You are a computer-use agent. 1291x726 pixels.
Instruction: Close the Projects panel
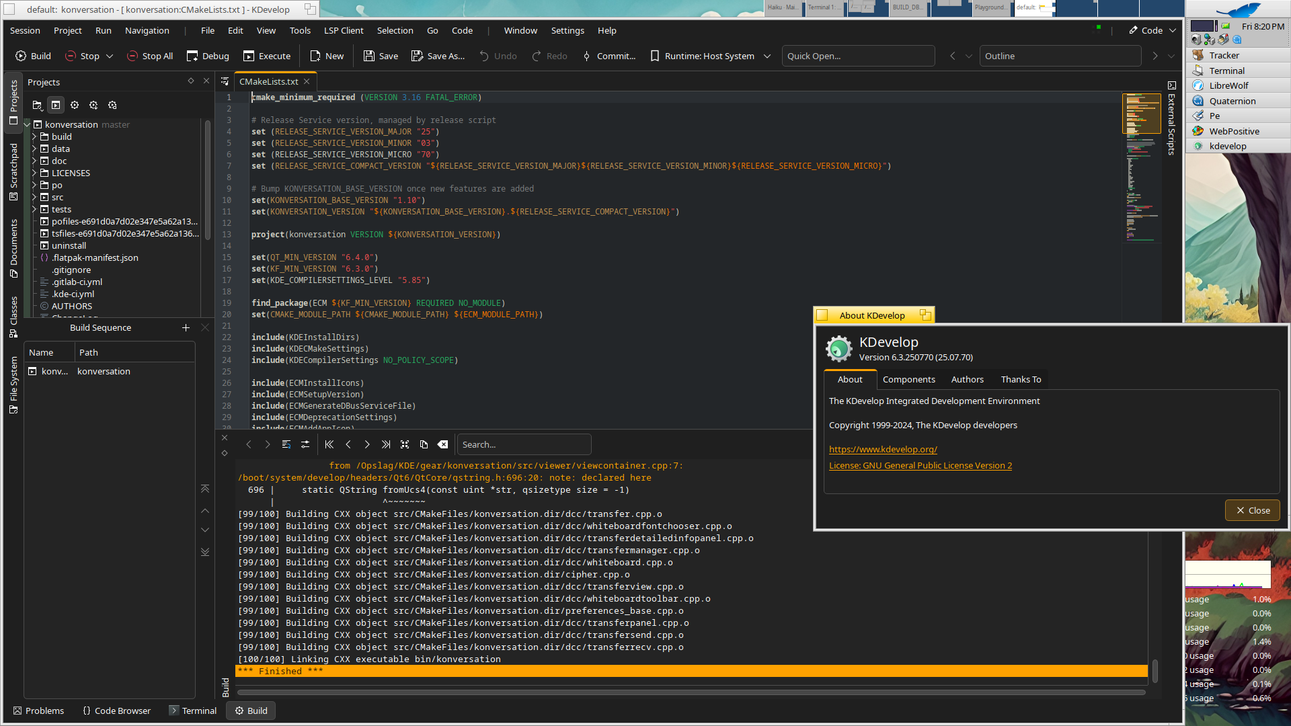click(206, 81)
